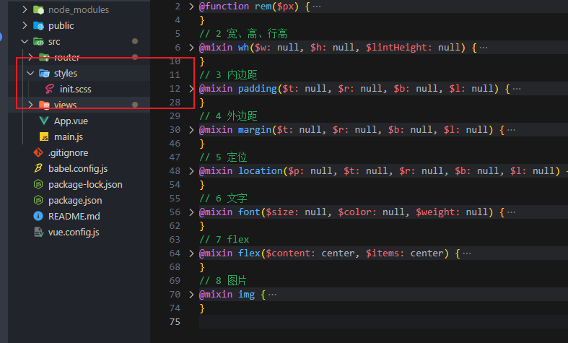Unfold the location mixin at line 48

point(191,170)
